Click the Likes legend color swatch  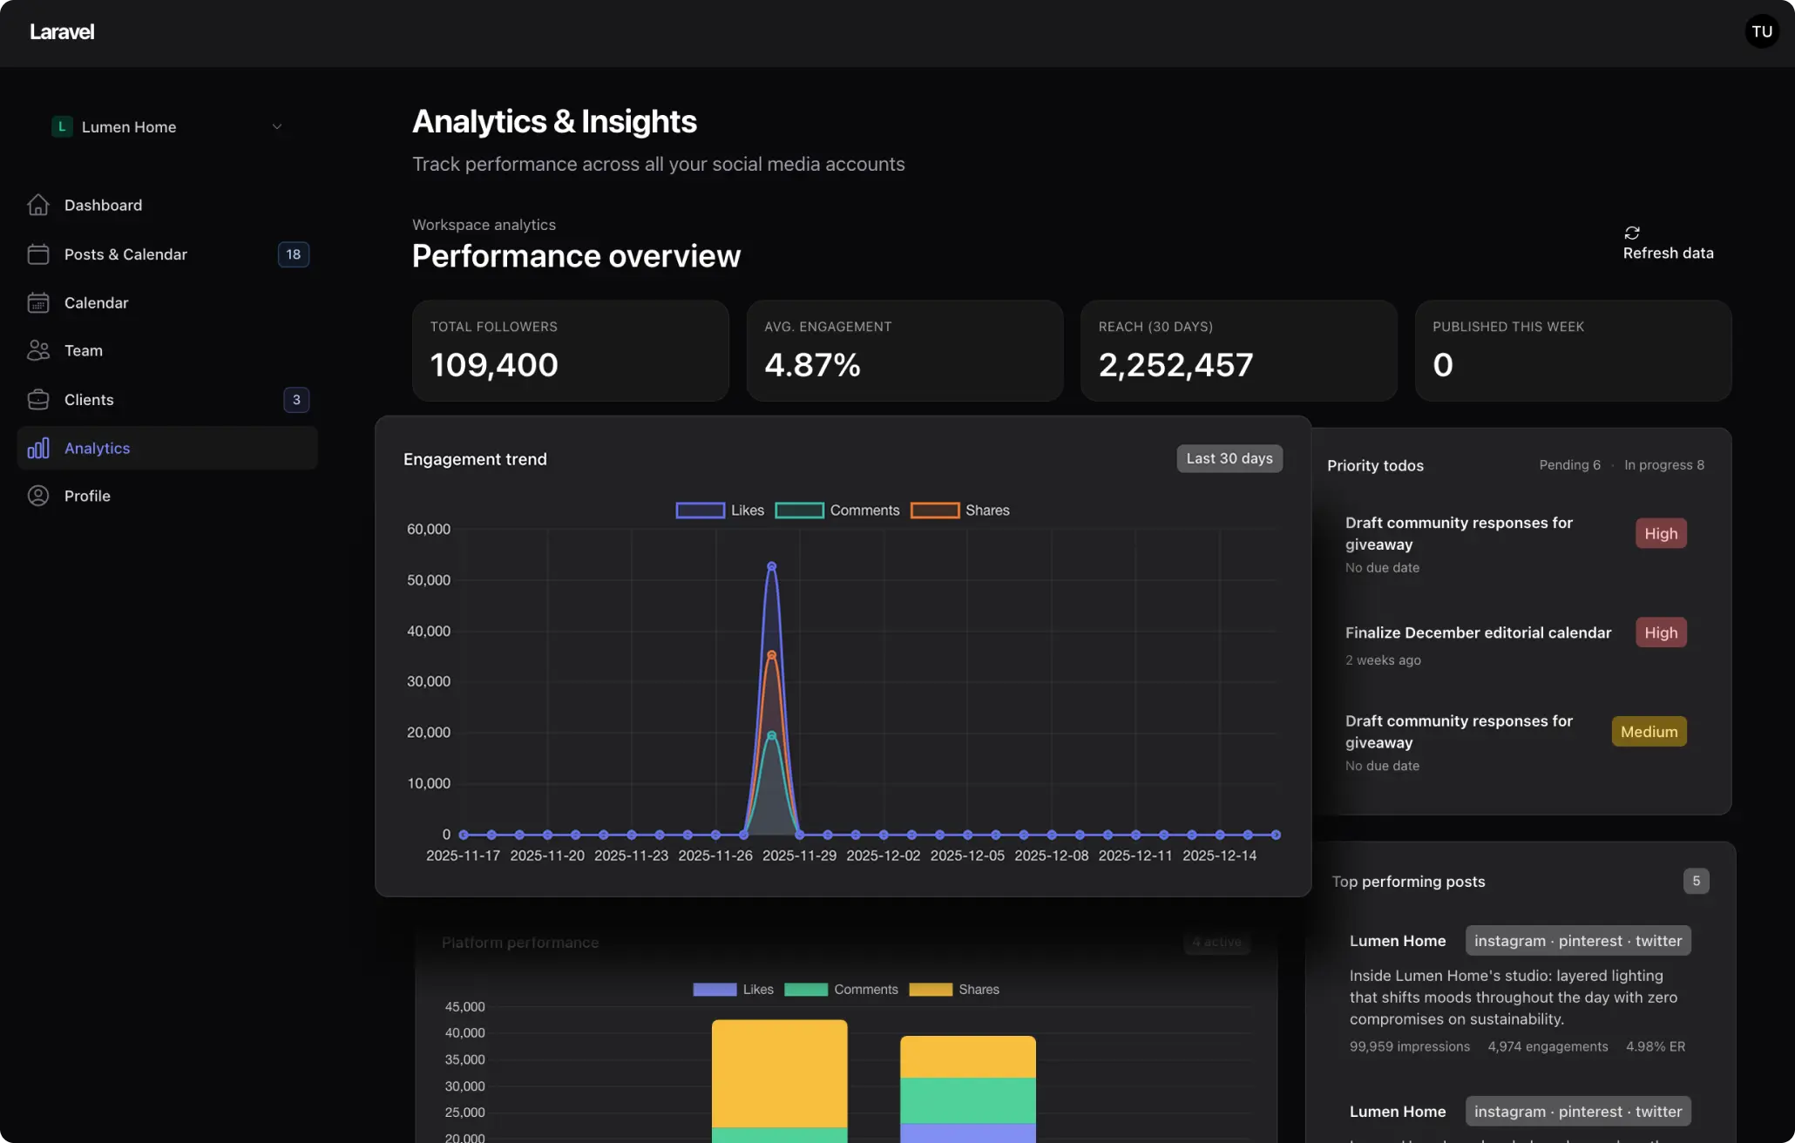pos(700,510)
